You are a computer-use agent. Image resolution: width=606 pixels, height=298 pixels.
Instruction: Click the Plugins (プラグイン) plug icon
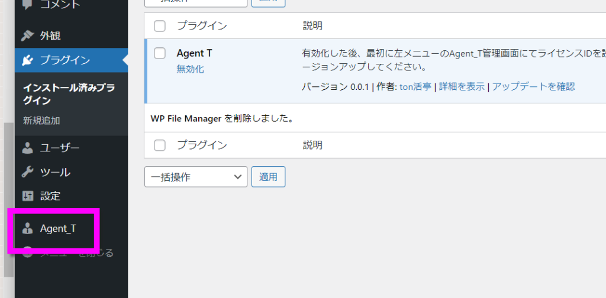coord(27,60)
